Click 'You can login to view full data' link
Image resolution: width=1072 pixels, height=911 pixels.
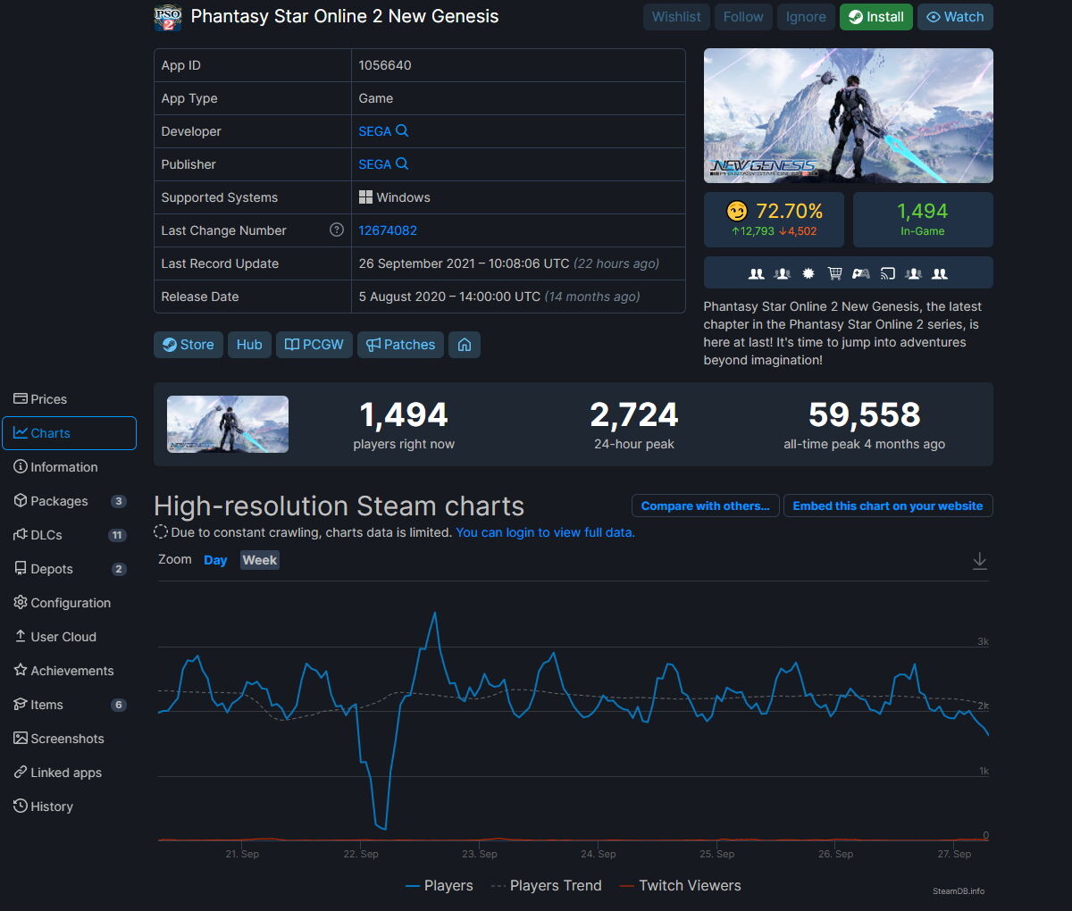pyautogui.click(x=545, y=532)
